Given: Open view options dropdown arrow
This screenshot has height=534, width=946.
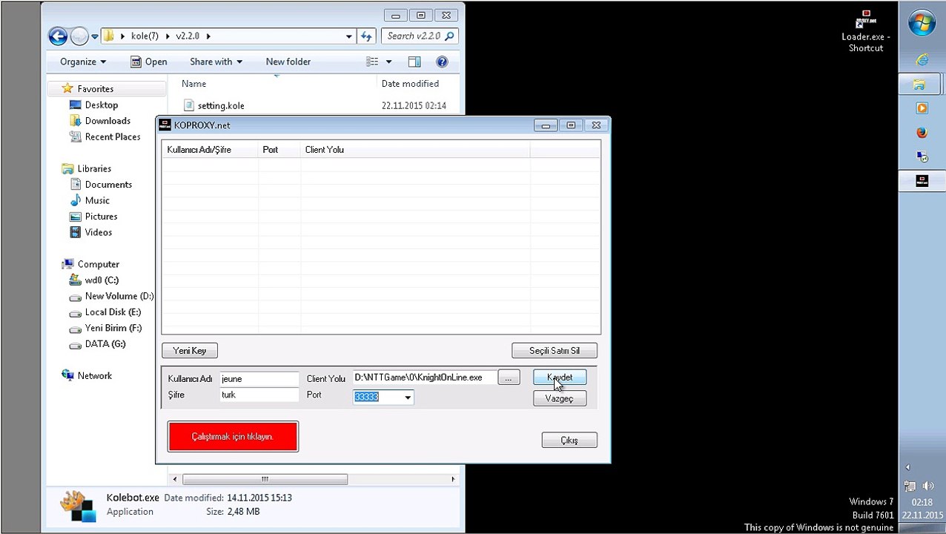Looking at the screenshot, I should point(388,62).
